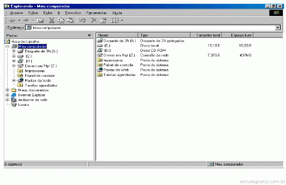
Task: Click the floppy icon beside Disquete in tree
Action: click(x=20, y=51)
